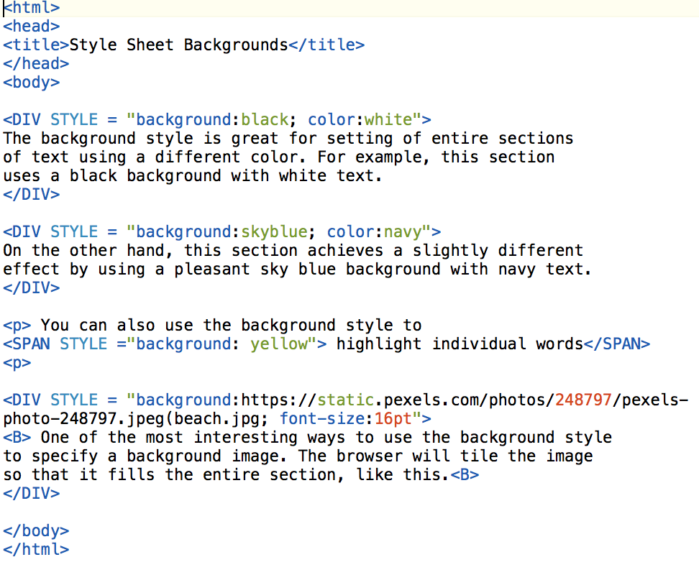Click the "font-size" property name
699x575 pixels.
point(322,419)
